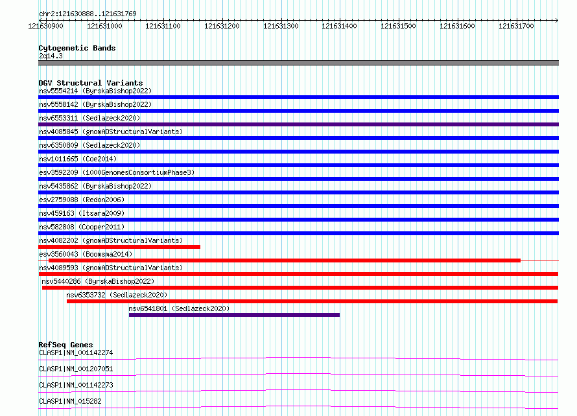
Task: Click ruler position 121631200
Action: 222,26
